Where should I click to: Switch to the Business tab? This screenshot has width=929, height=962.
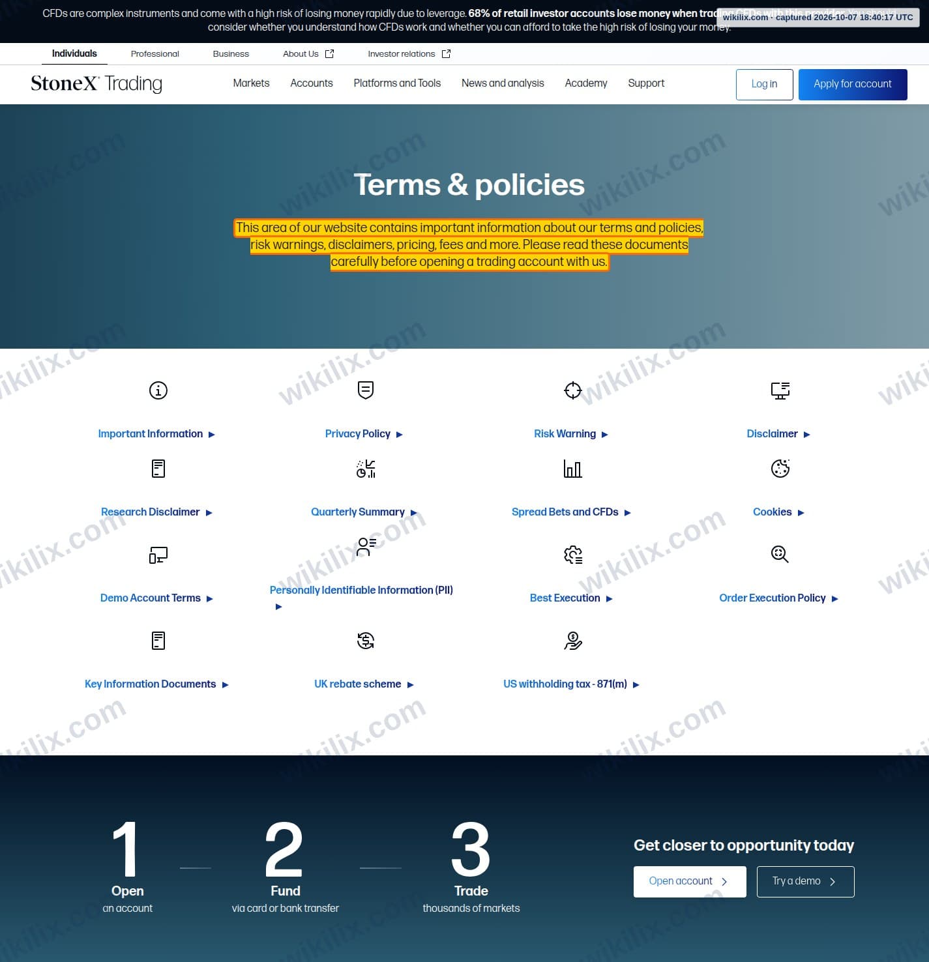[231, 54]
